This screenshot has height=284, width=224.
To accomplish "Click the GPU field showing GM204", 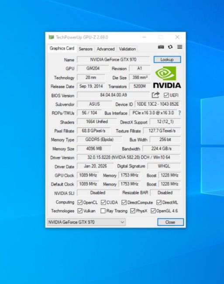I will pyautogui.click(x=93, y=68).
